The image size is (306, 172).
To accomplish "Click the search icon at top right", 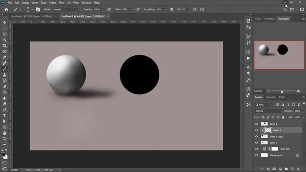I will (x=285, y=10).
